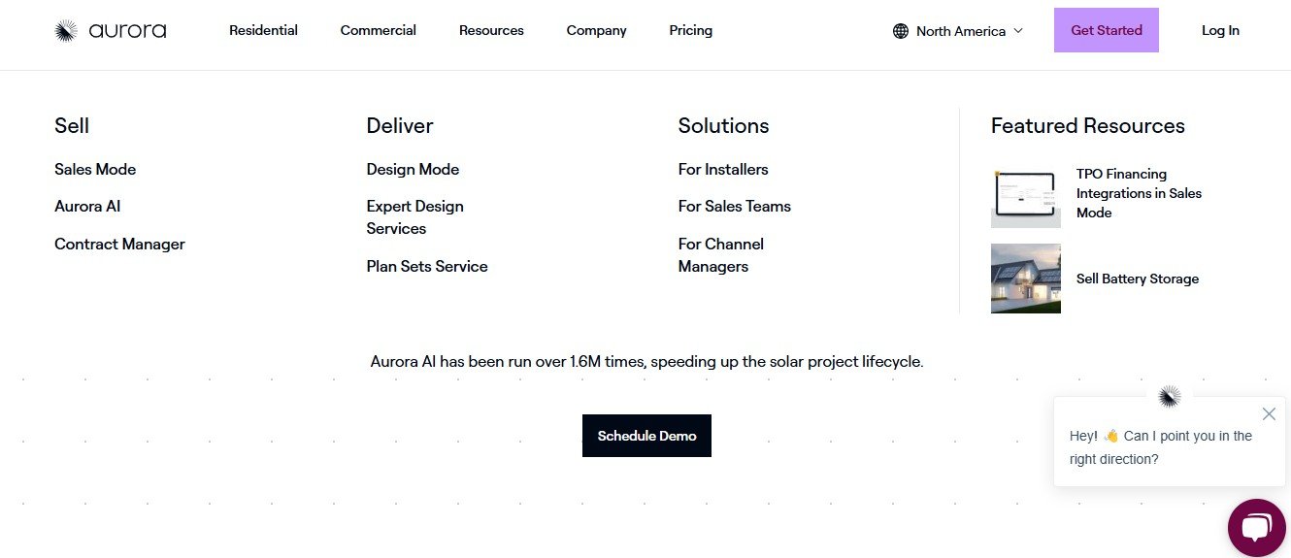This screenshot has width=1291, height=558.
Task: Go to the Pricing page
Action: (690, 30)
